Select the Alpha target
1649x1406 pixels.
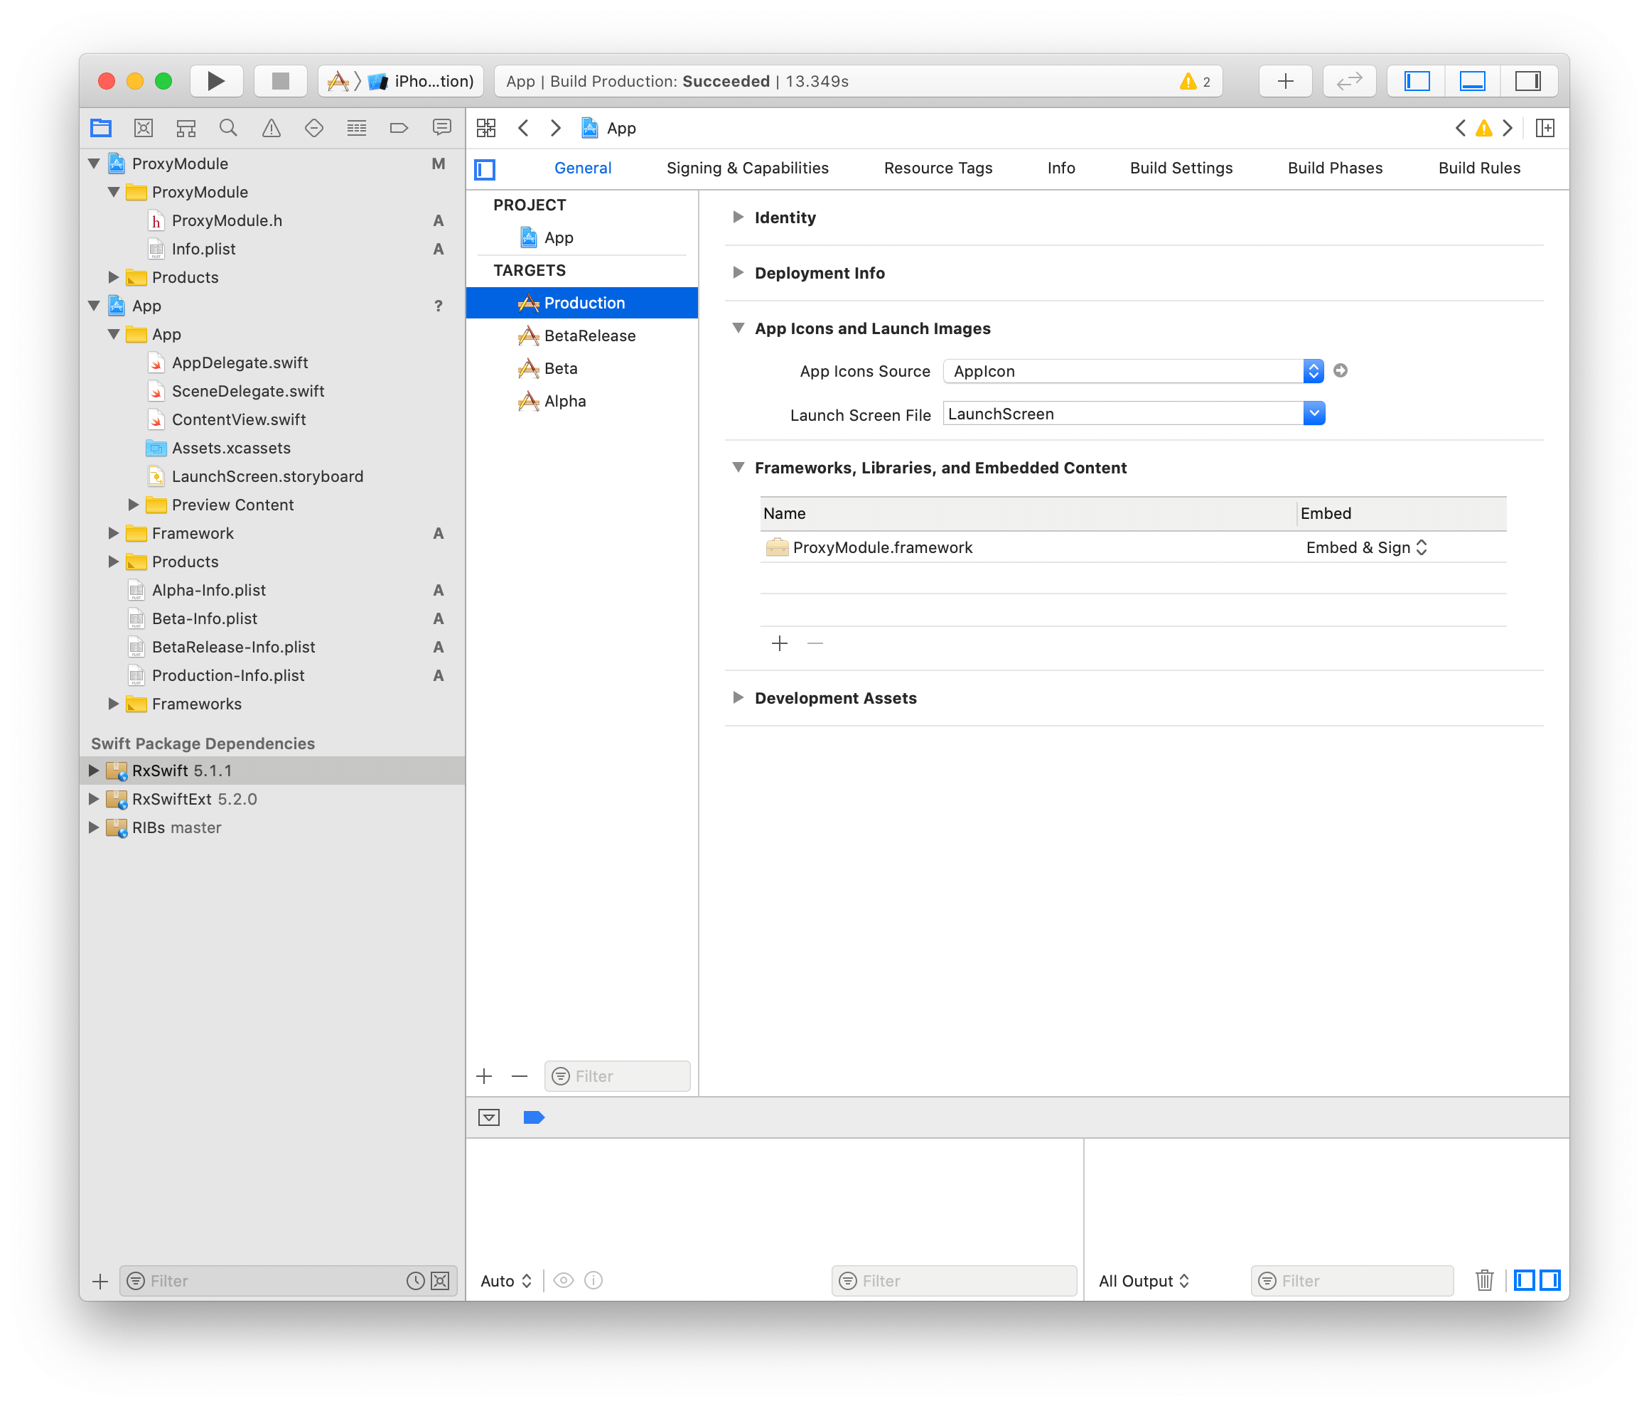tap(581, 401)
